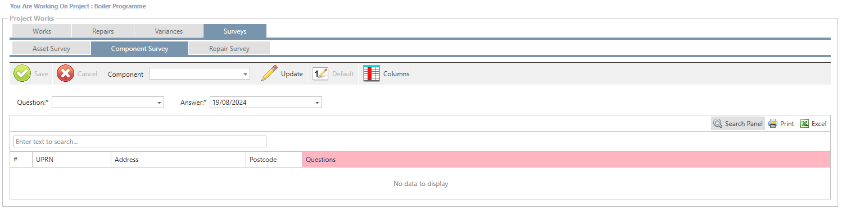Select the Variances tab
Screen dimensions: 842x214
tap(169, 31)
